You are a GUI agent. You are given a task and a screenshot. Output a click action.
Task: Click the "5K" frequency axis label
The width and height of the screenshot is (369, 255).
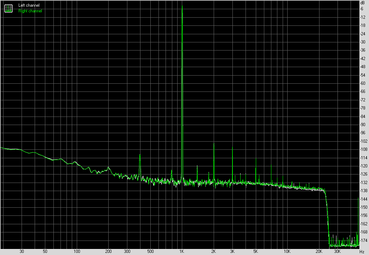(x=255, y=251)
